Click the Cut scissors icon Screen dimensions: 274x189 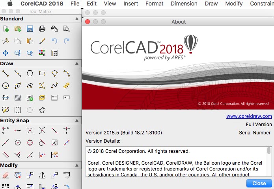[6, 41]
